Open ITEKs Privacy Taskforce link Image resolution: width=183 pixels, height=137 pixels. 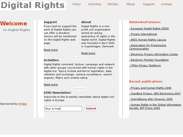click(145, 66)
